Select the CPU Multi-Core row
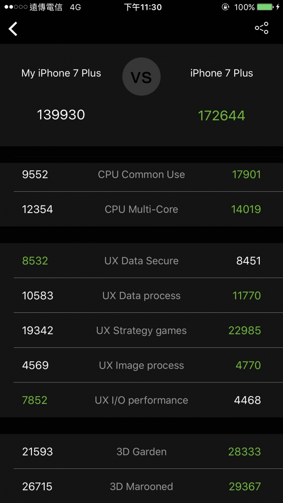This screenshot has height=503, width=283. pyautogui.click(x=141, y=209)
